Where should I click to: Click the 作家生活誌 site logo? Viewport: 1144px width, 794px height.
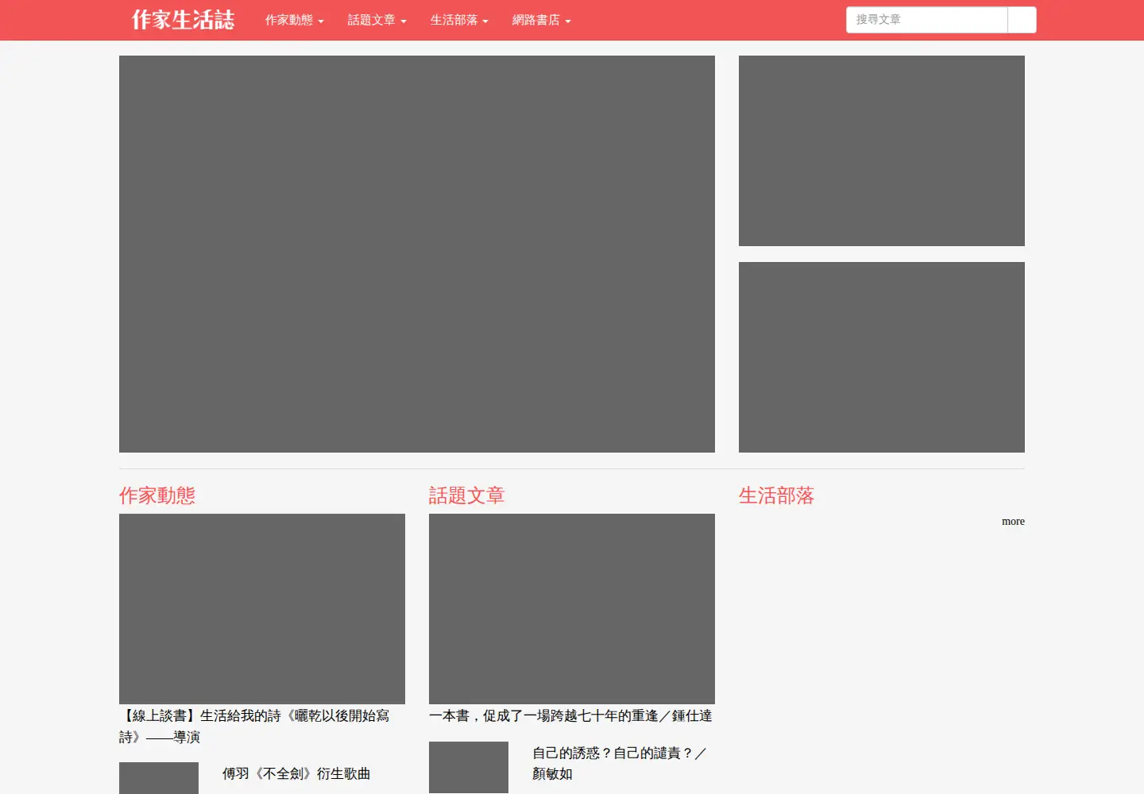(x=183, y=20)
